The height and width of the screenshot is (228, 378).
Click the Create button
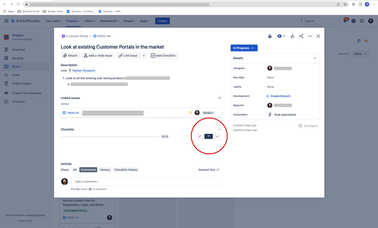[162, 21]
